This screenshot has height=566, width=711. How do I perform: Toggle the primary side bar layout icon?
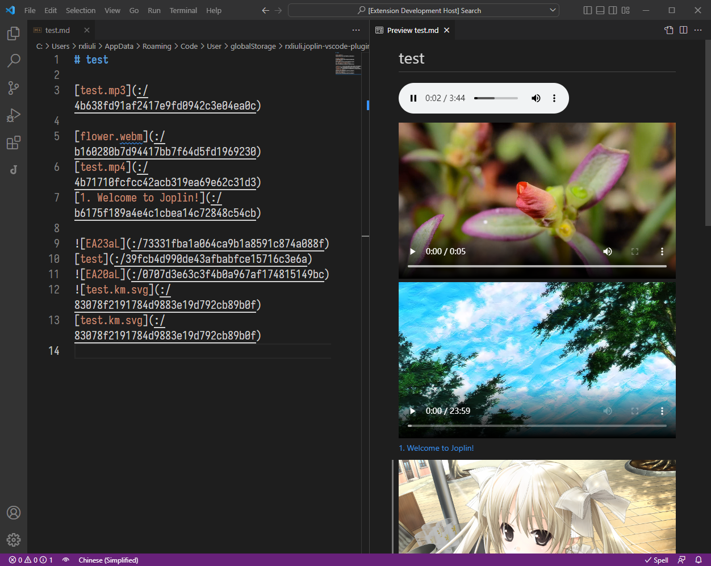588,10
